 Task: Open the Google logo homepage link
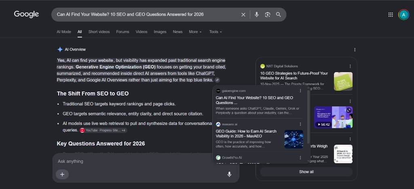(26, 14)
